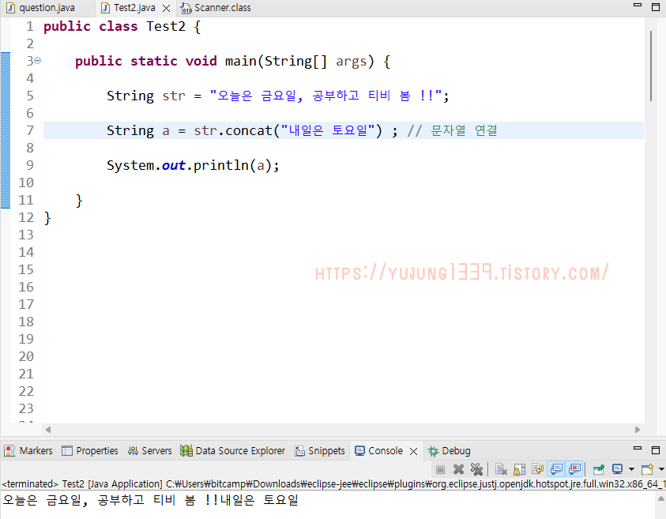The width and height of the screenshot is (666, 519).
Task: Toggle show console on standard output change
Action: [556, 469]
